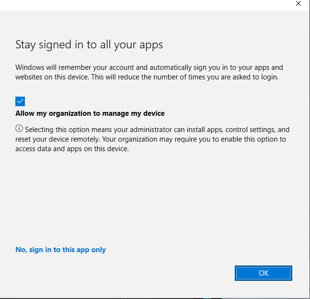310x299 pixels.
Task: Click the 'Stay signed in to all your apps' heading
Action: 89,45
